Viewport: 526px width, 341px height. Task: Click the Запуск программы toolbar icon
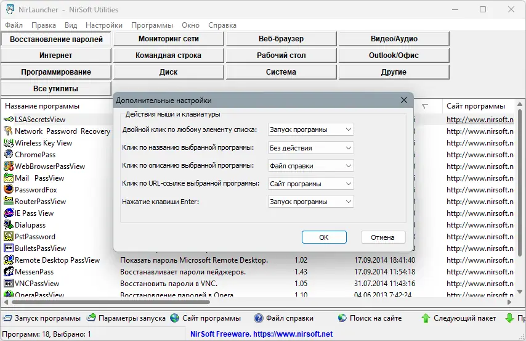tap(7, 318)
